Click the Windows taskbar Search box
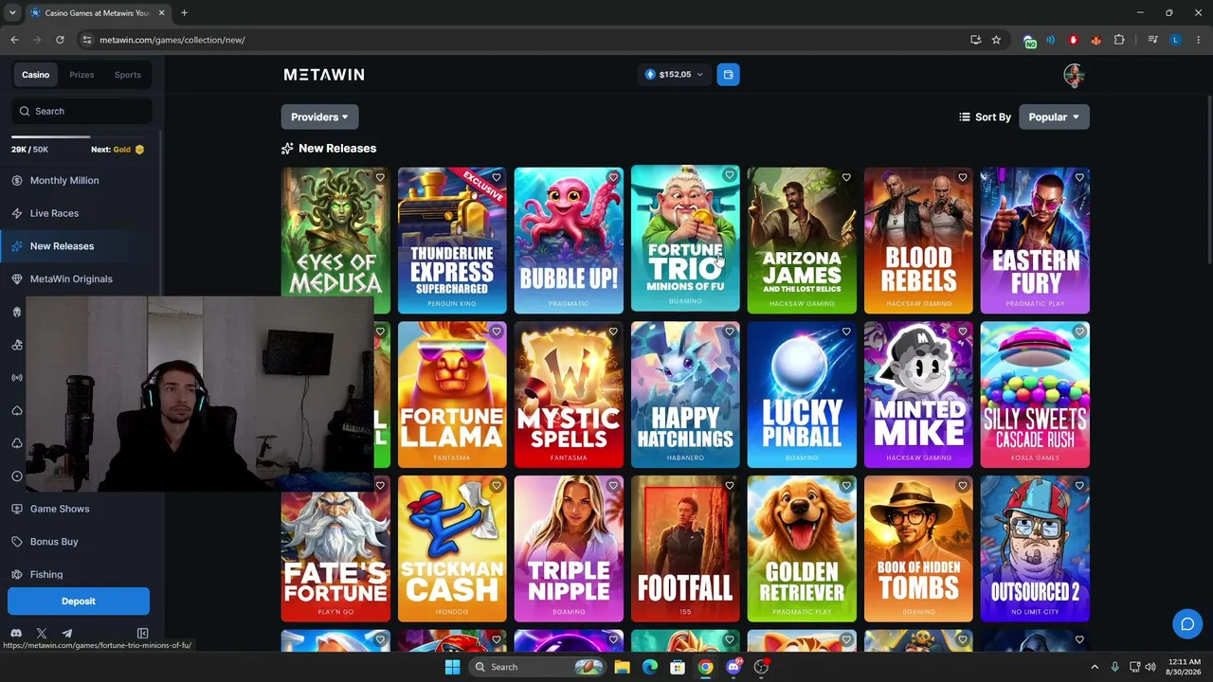 (537, 667)
